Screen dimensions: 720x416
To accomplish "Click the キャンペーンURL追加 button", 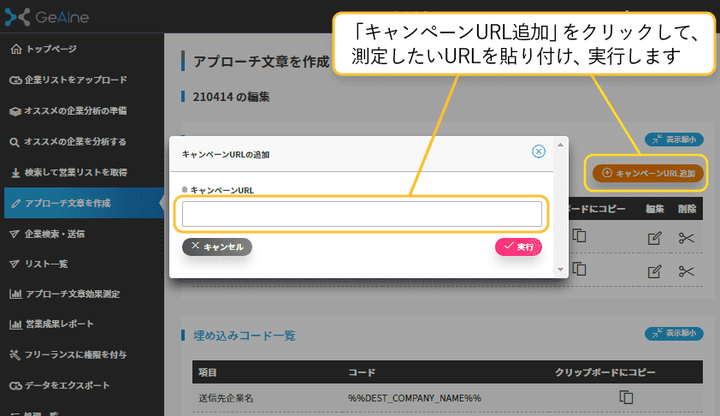I will point(647,173).
